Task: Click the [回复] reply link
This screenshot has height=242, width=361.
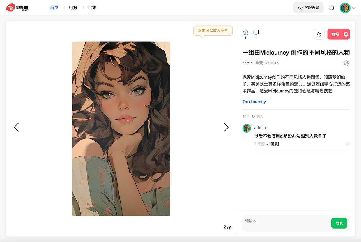Action: coord(274,144)
